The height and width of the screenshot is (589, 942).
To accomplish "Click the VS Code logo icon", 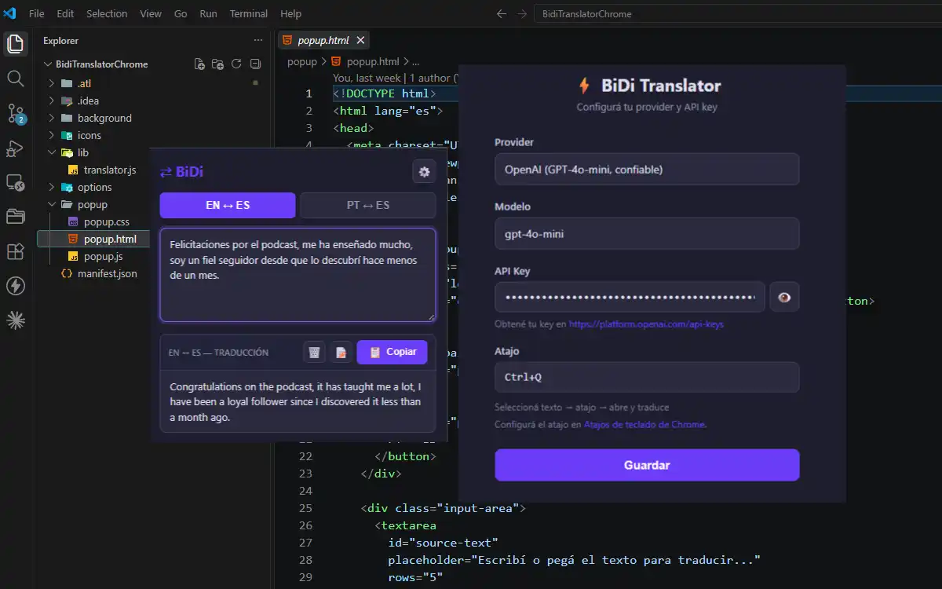I will pyautogui.click(x=10, y=13).
